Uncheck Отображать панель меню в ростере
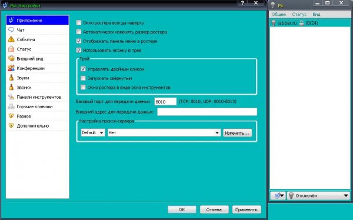The image size is (353, 220). click(79, 41)
